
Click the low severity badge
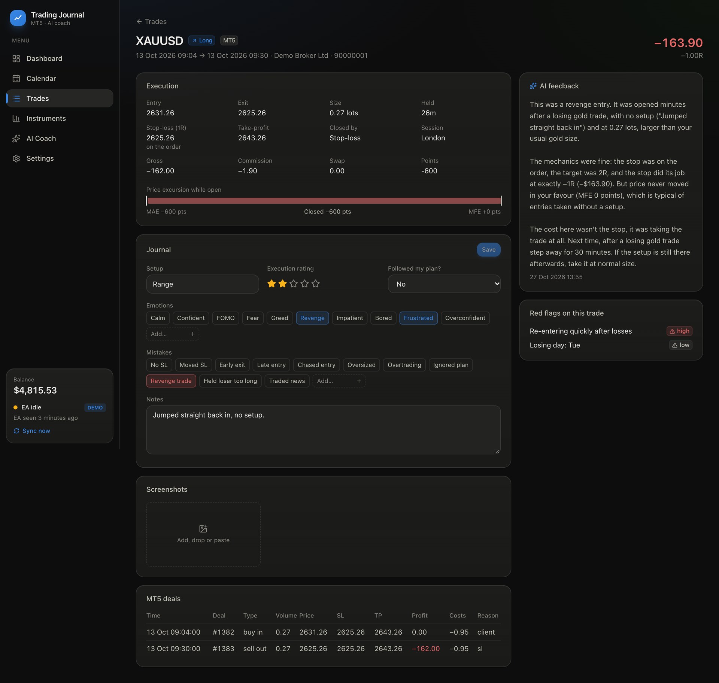680,345
